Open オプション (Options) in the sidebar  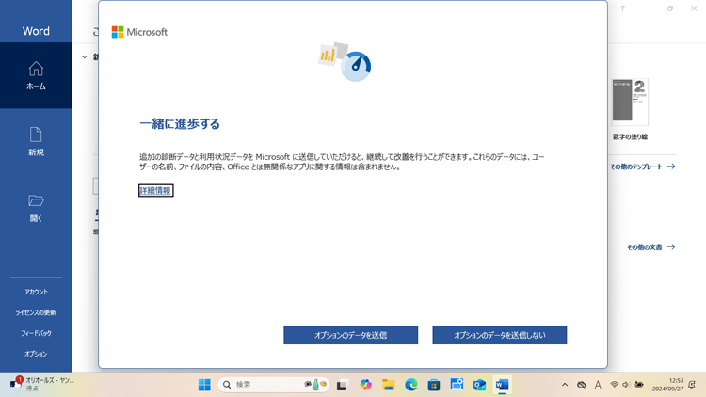[36, 354]
